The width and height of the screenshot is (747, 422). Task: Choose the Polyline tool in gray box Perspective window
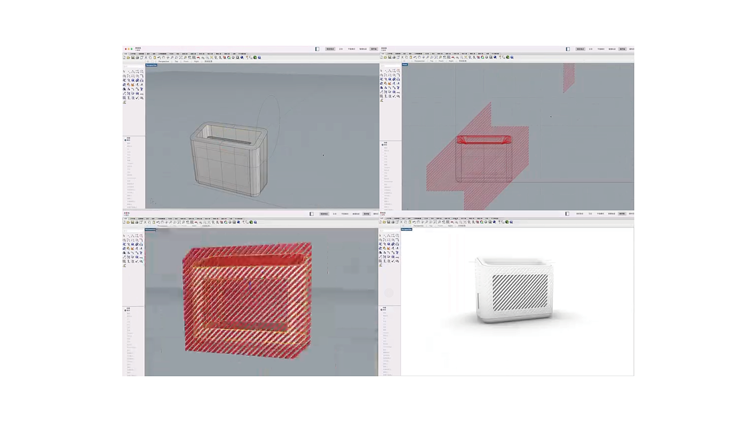(133, 71)
